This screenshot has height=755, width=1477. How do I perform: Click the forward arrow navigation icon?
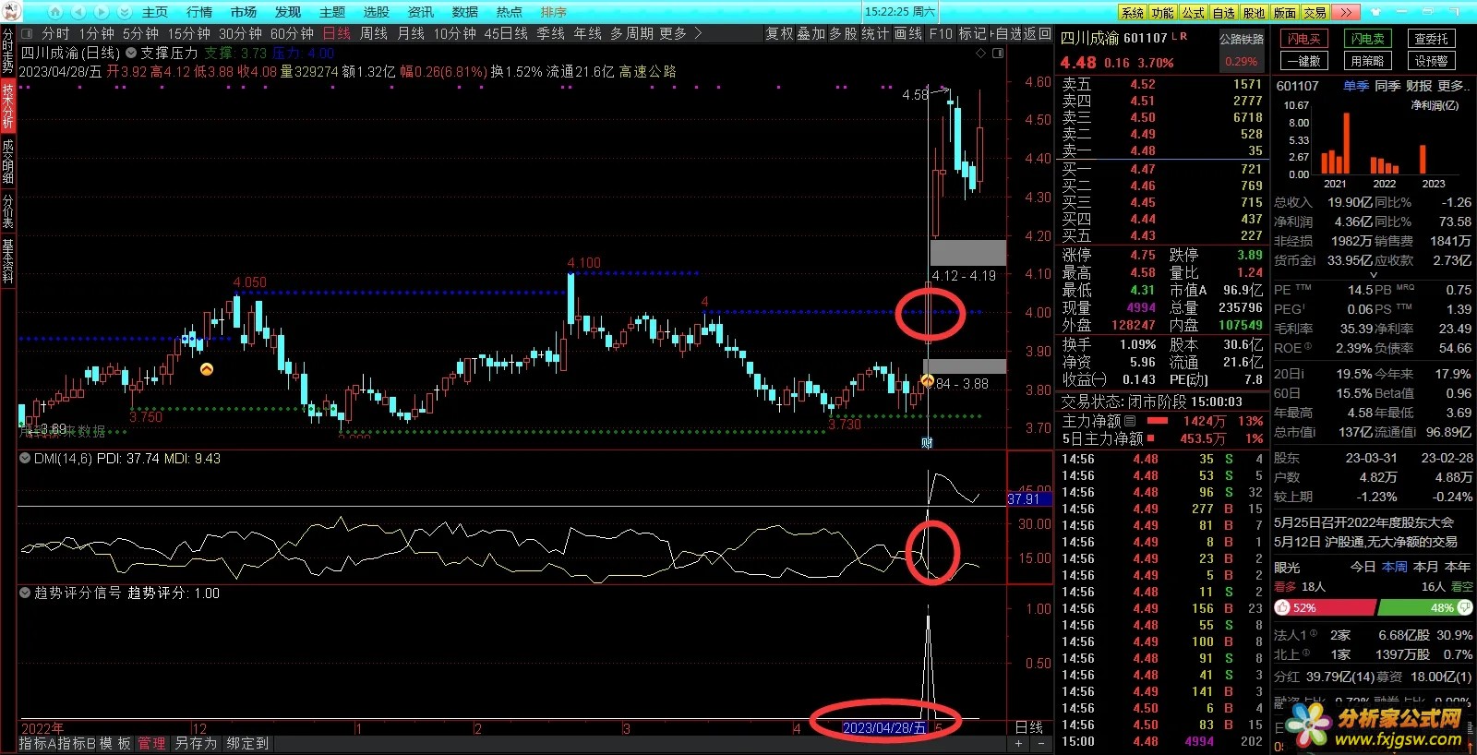[x=101, y=12]
